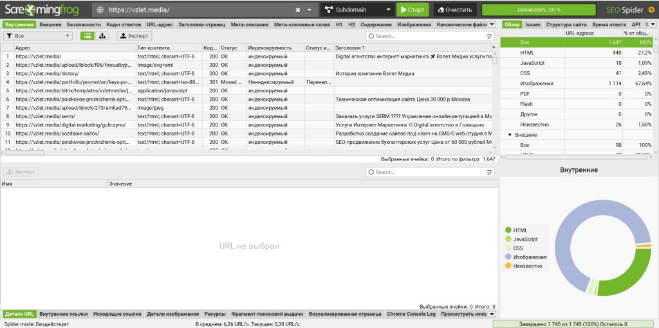Screen dimensions: 659x328
Task: Switch to Внешние tab
Action: [50, 25]
